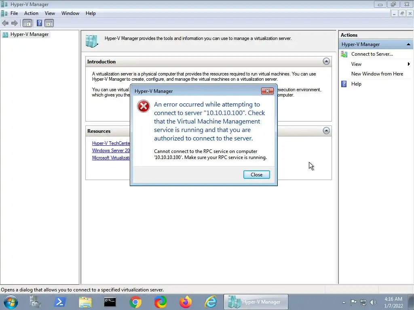Click the Action Center flag tray icon
The image size is (414, 310).
click(353, 302)
